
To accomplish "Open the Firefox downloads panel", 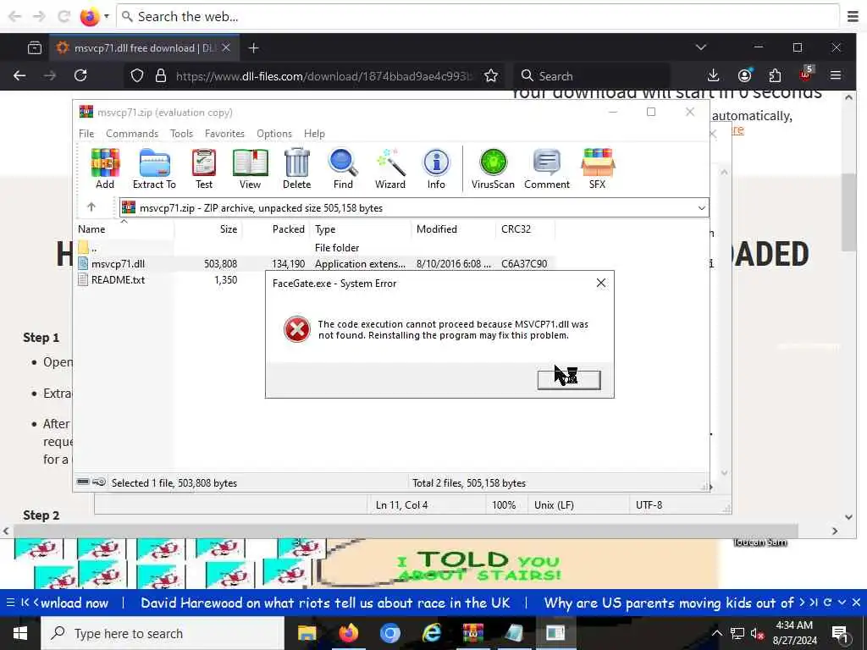I will click(x=713, y=75).
